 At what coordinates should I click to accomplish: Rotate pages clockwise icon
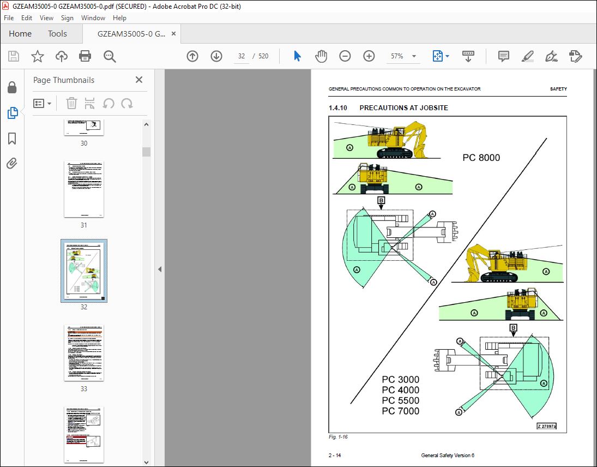[x=127, y=103]
